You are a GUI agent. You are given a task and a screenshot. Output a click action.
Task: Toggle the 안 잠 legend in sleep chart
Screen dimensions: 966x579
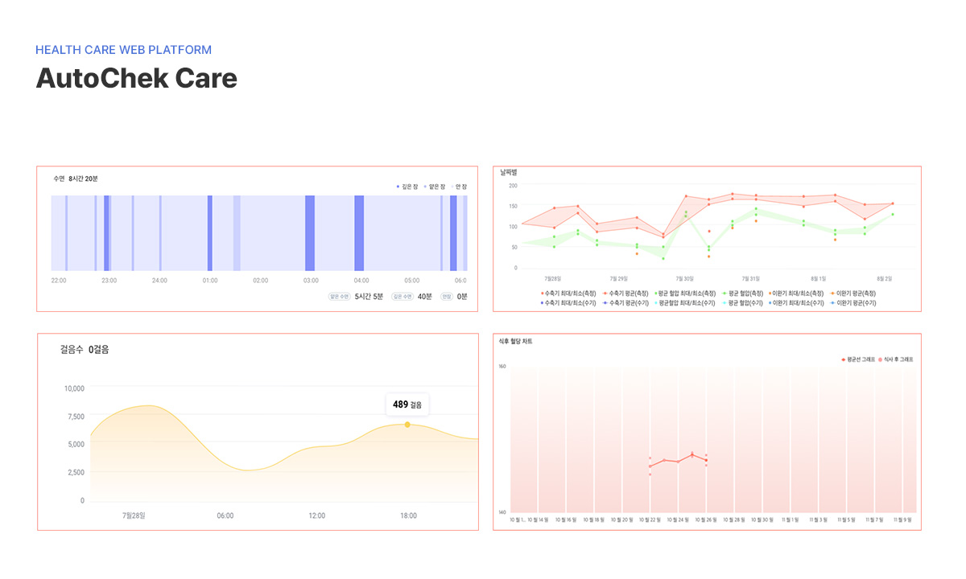459,187
